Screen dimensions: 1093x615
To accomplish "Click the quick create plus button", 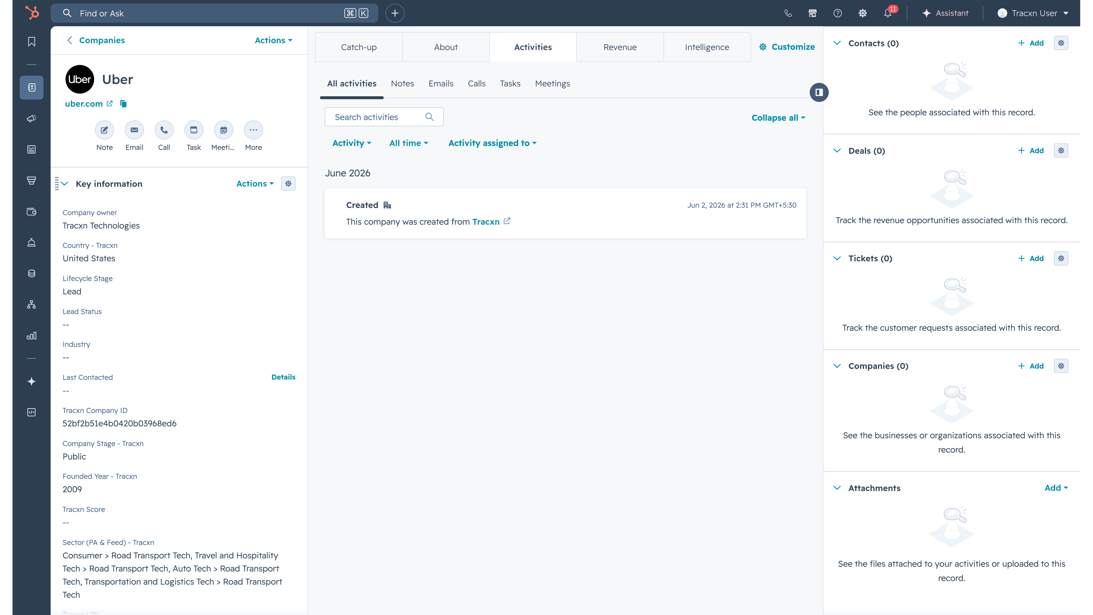I will [x=395, y=13].
